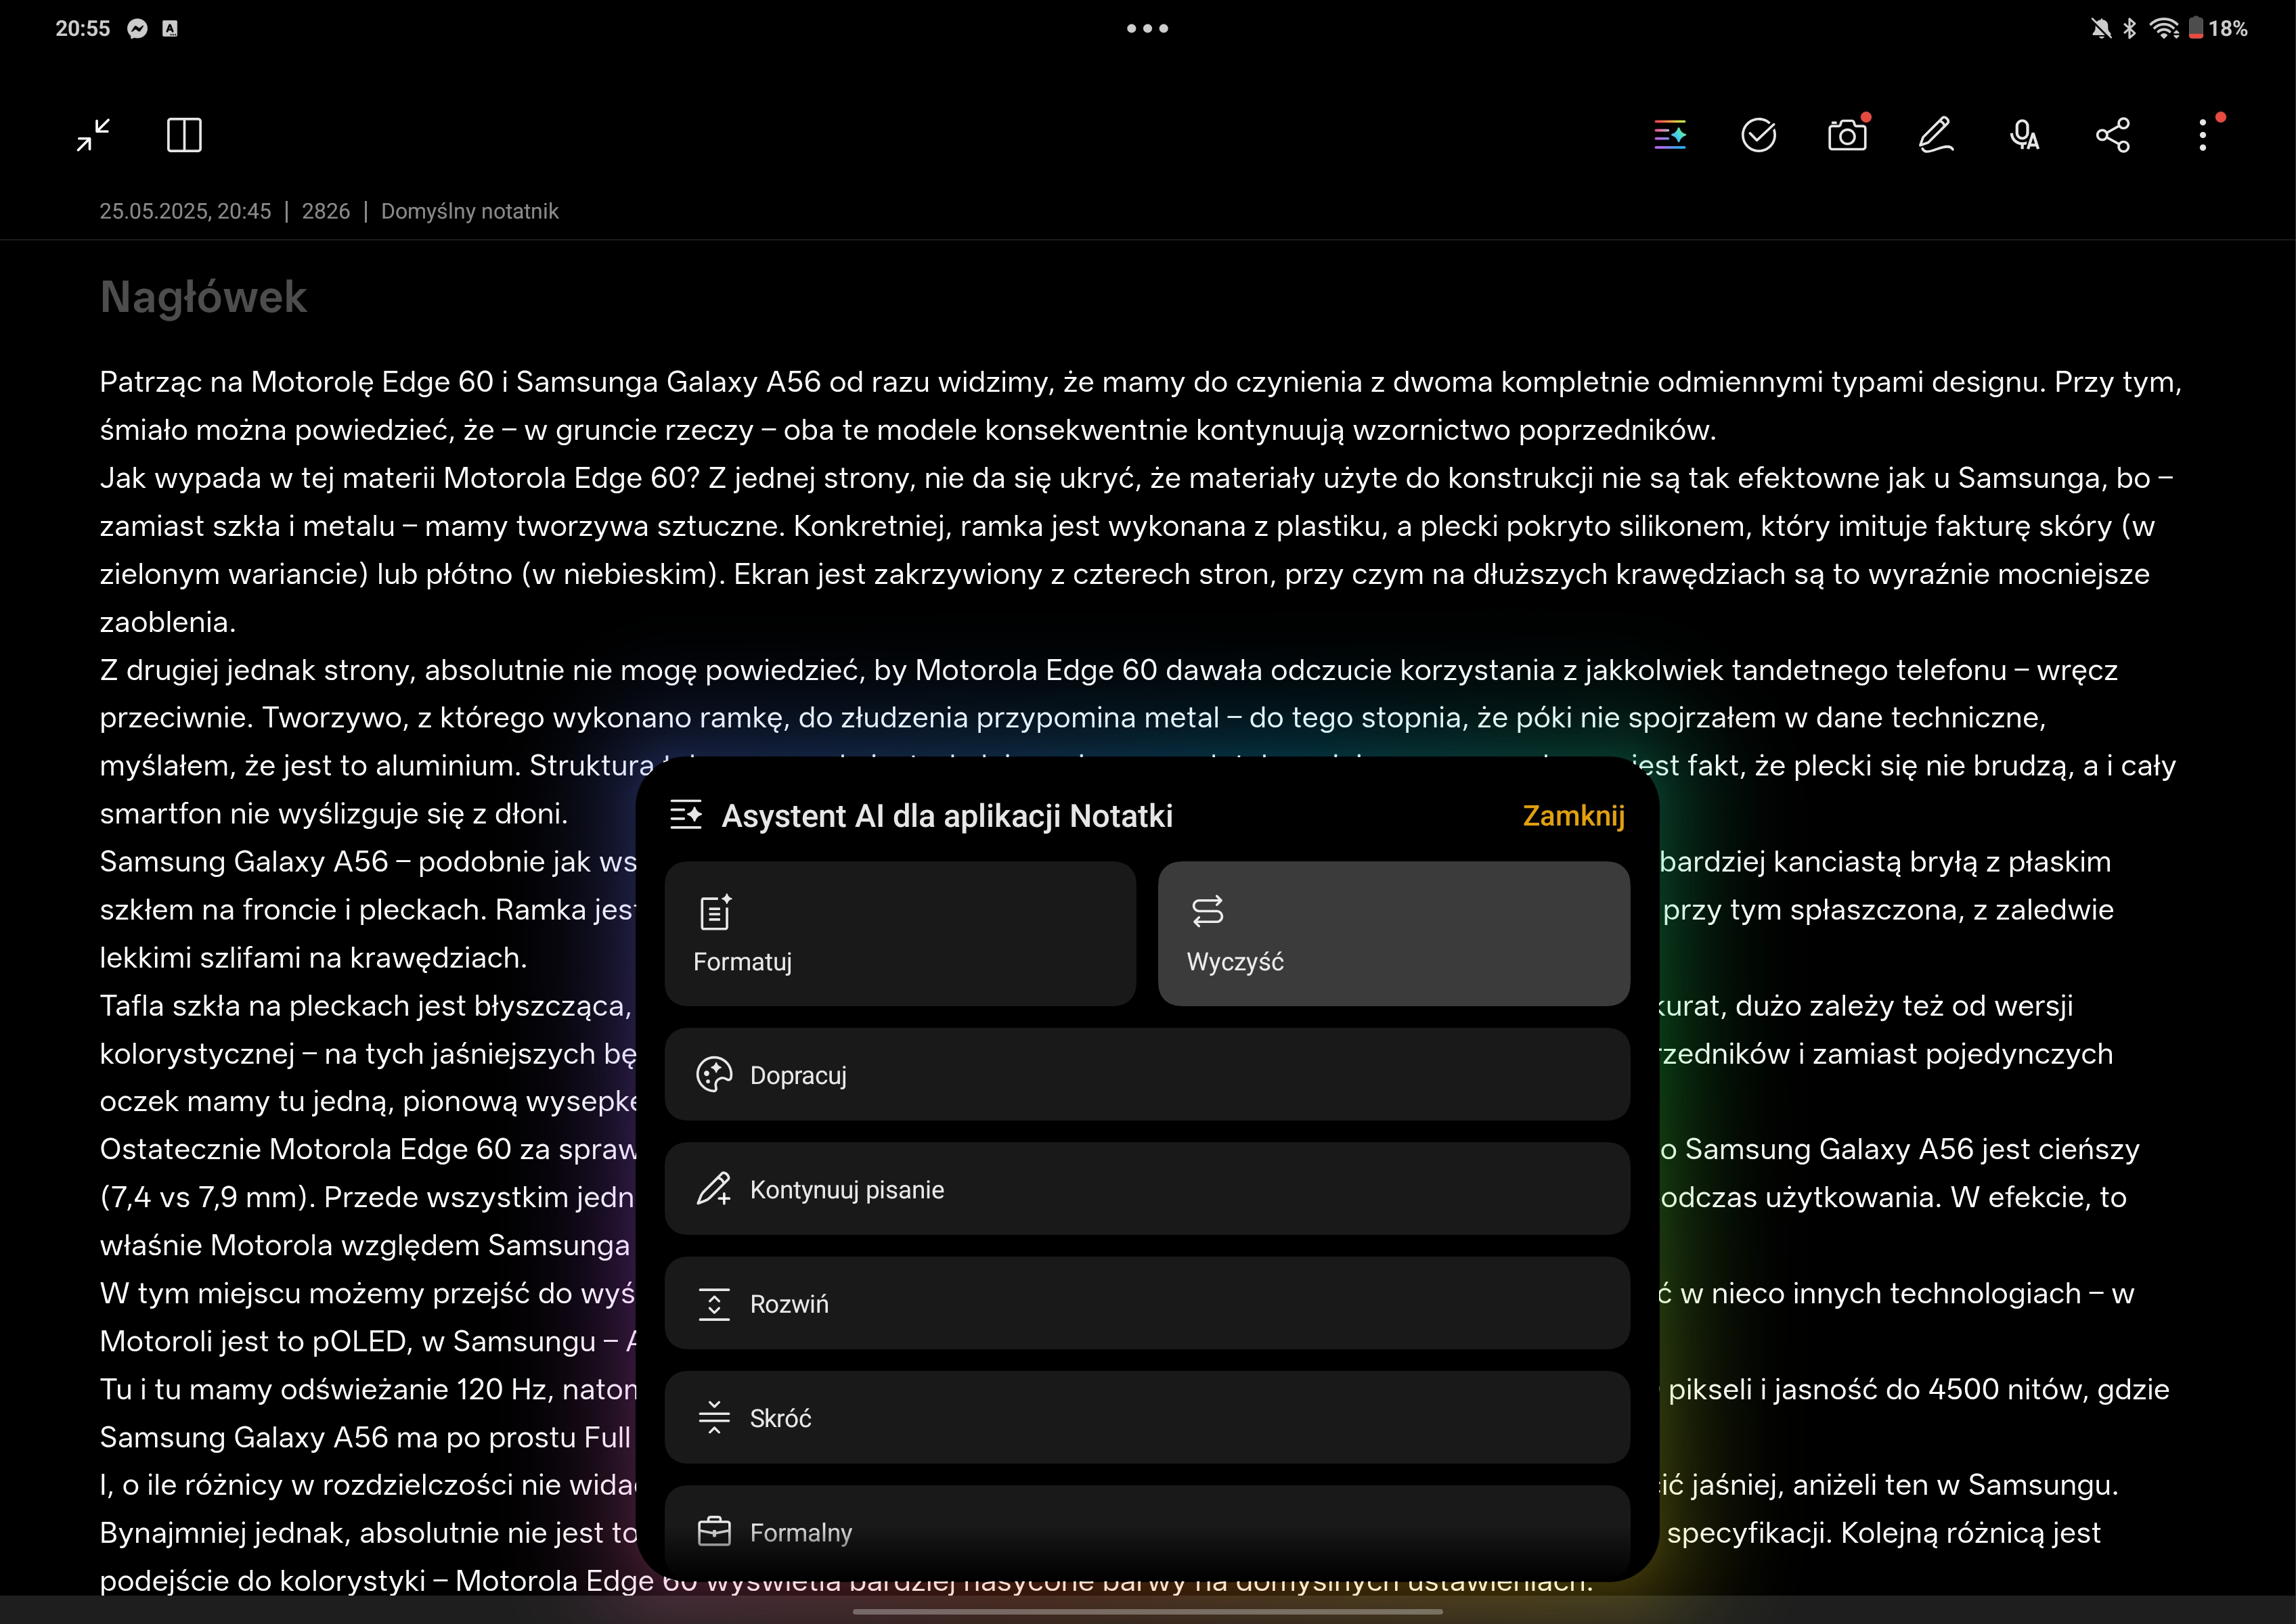Share the note via the share icon
This screenshot has height=1624, width=2296.
(2113, 135)
